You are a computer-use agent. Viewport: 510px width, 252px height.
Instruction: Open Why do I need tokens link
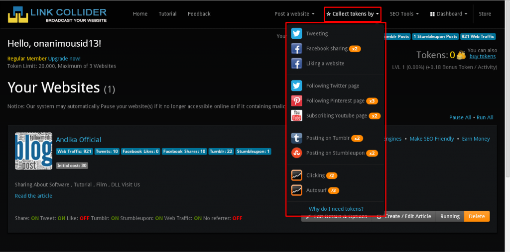(336, 209)
